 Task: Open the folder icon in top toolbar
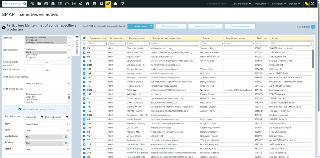(39, 4)
